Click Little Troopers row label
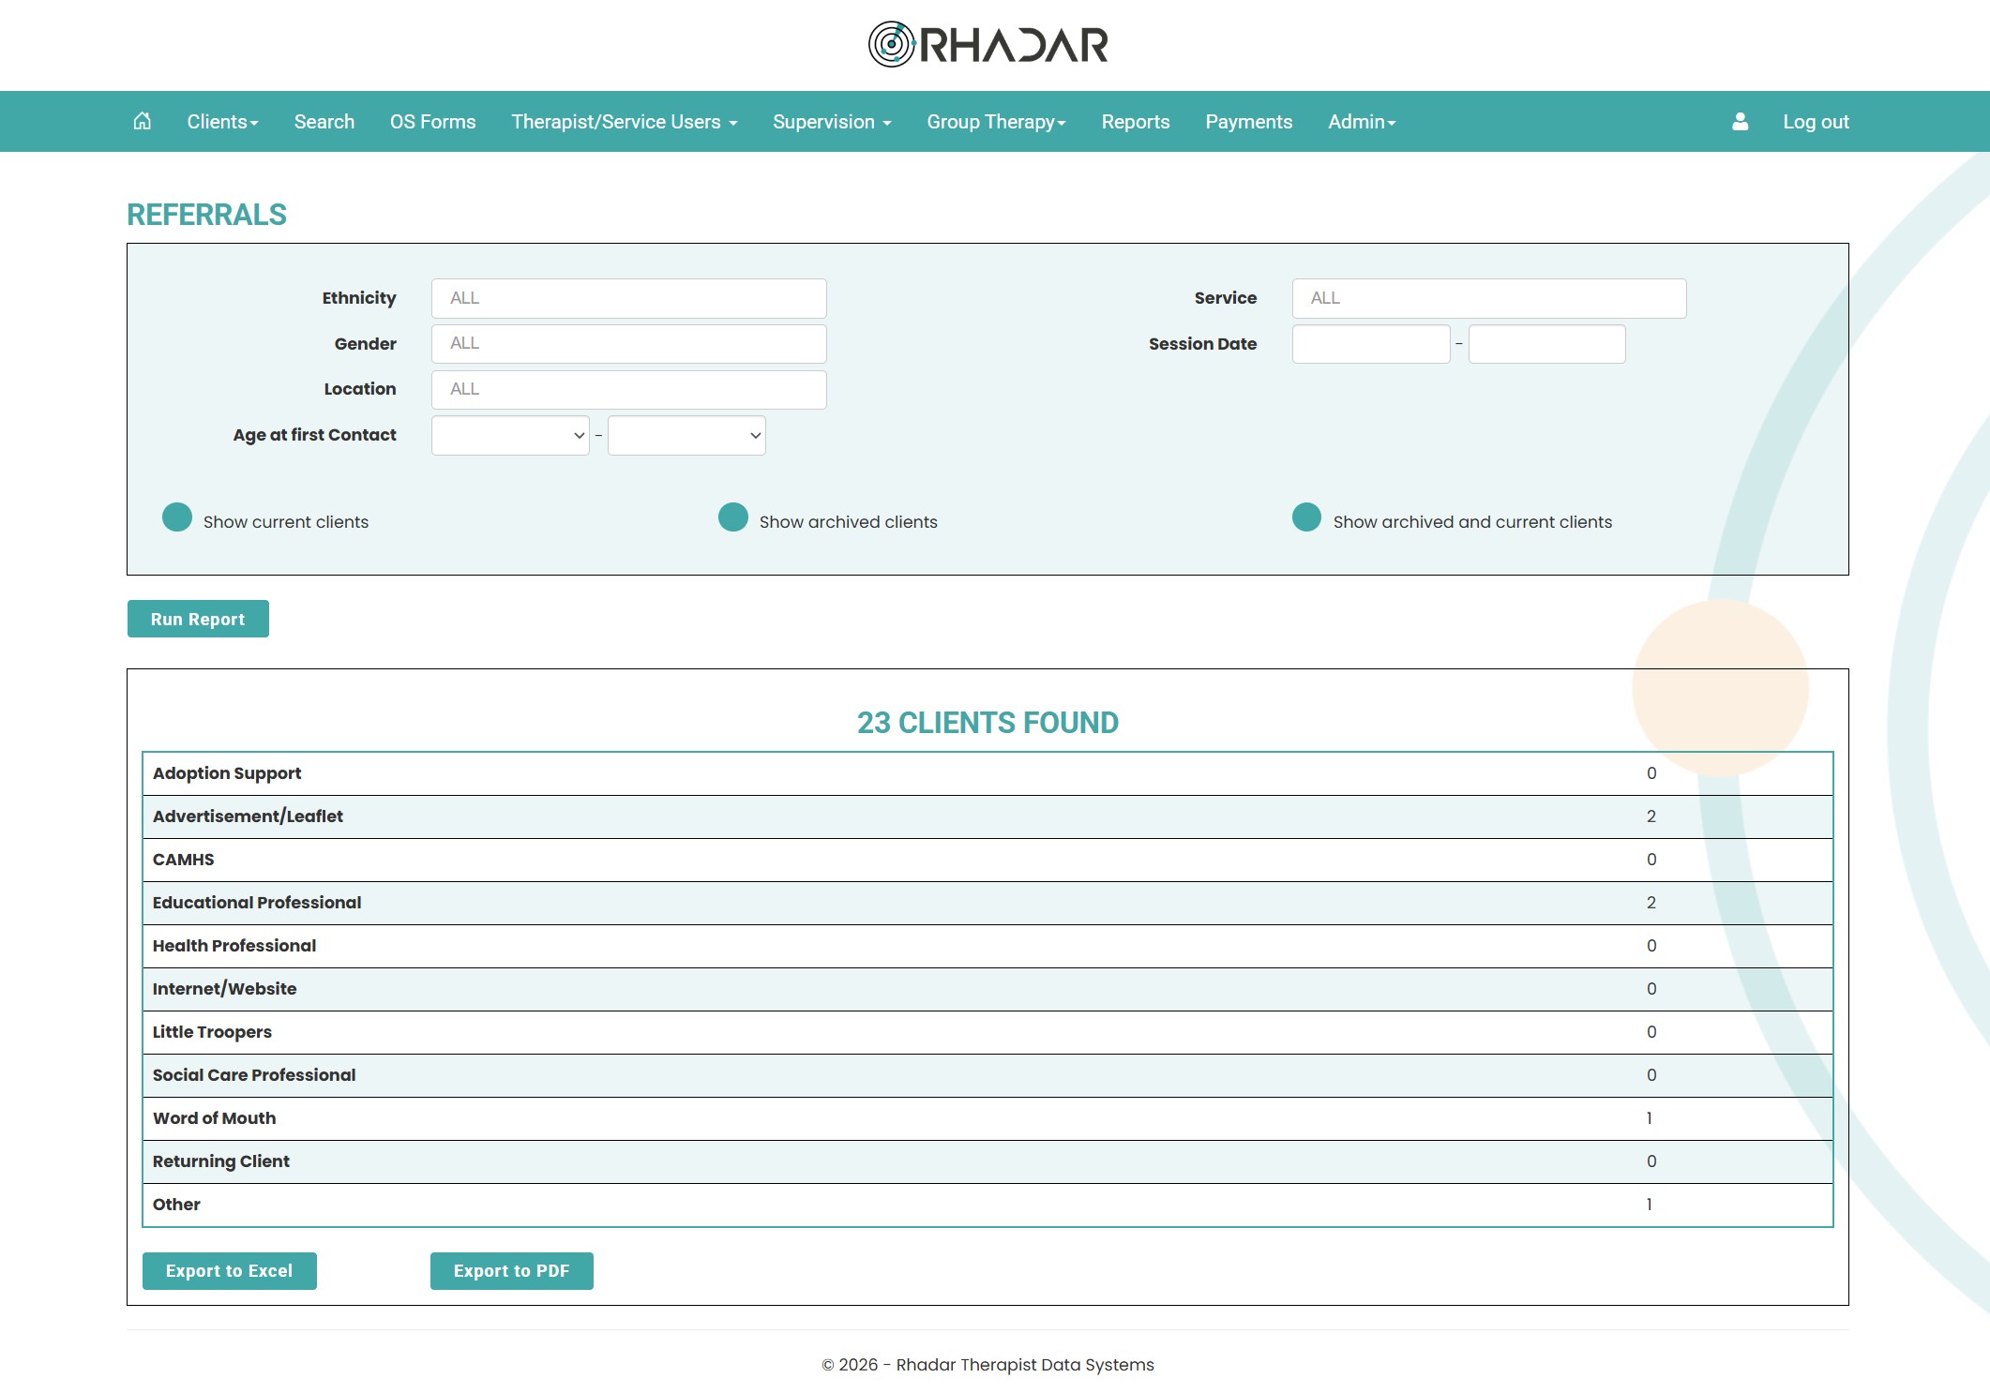 coord(212,1032)
